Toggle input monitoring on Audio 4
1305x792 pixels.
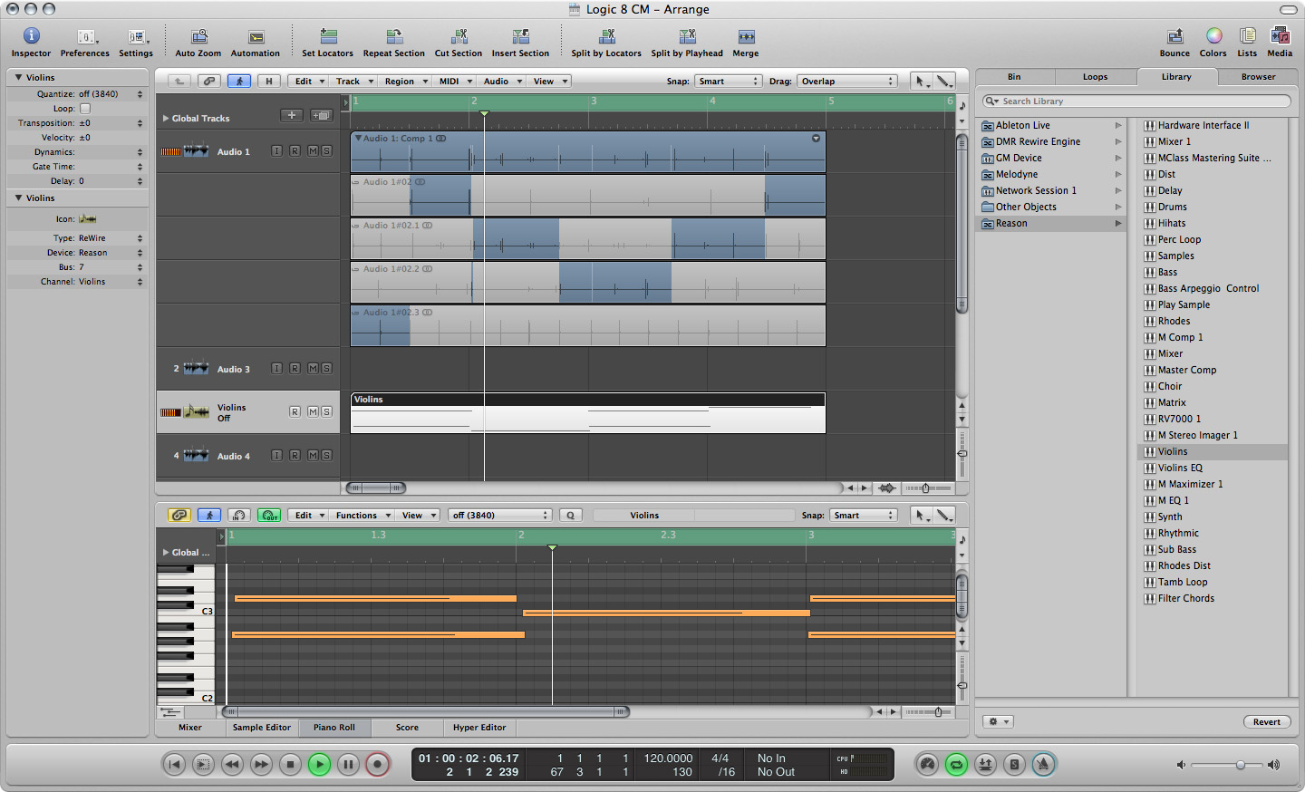[276, 455]
